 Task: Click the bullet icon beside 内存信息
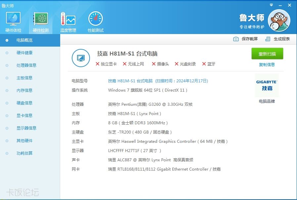pyautogui.click(x=7, y=91)
